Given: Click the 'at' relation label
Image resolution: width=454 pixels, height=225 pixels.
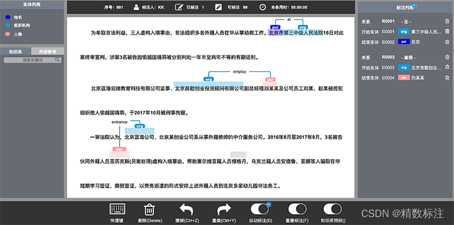Looking at the screenshot, I should (x=289, y=20).
